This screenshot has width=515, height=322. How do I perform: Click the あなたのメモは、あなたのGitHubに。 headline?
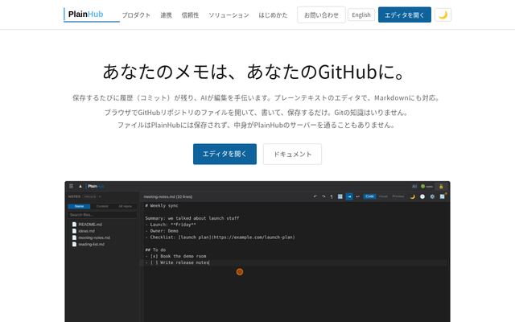pos(254,72)
